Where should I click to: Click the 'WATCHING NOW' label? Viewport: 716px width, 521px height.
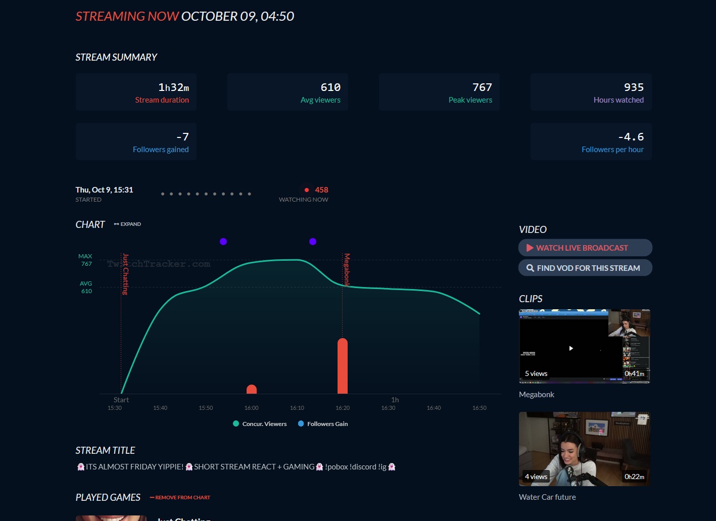[304, 200]
